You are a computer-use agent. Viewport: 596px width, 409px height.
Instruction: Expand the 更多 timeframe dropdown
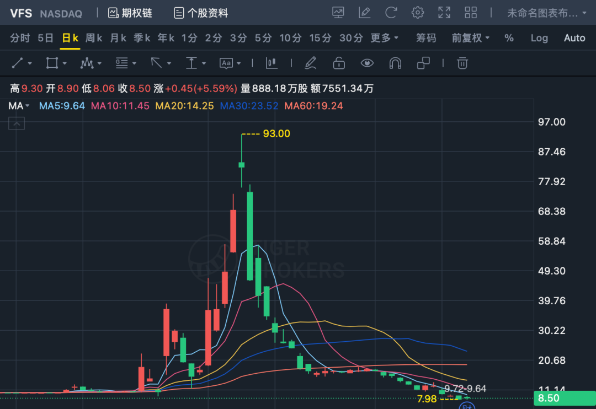[x=385, y=38]
